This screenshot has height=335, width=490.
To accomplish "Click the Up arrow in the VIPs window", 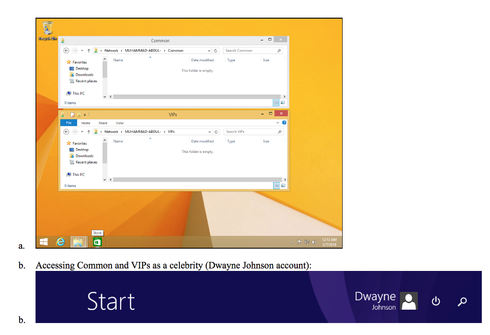I will [x=89, y=131].
